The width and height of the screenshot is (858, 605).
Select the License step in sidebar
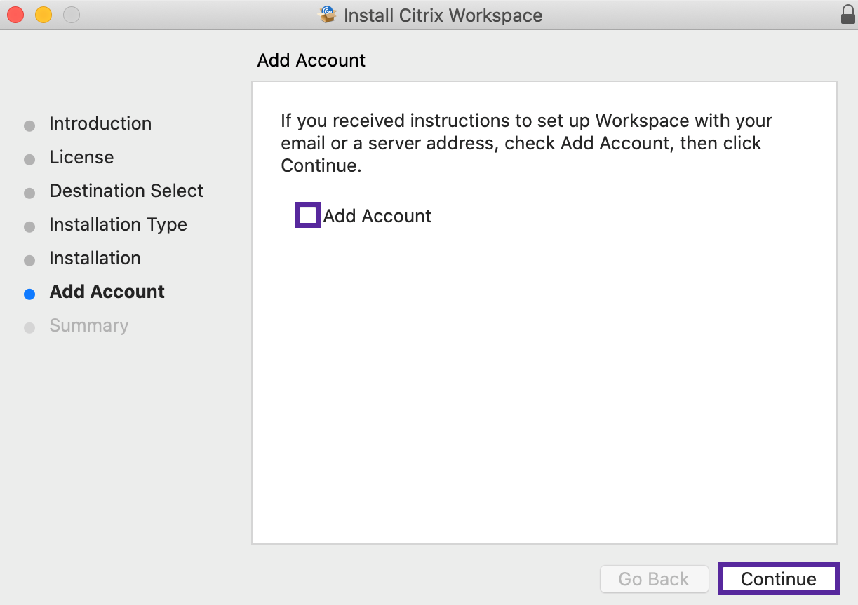tap(81, 157)
